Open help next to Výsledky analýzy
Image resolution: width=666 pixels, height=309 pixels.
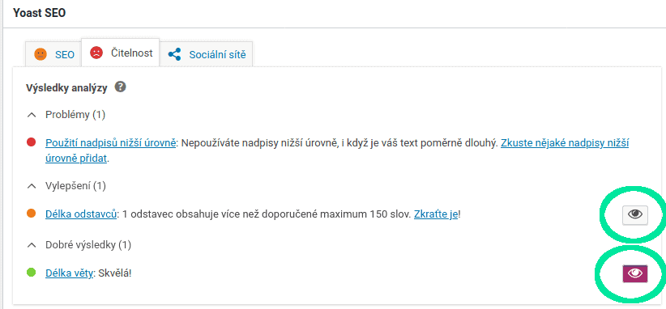121,87
